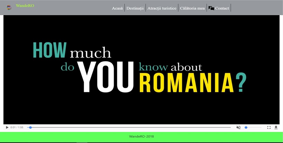This screenshot has width=283, height=143.
Task: Go to the Acasă menu item
Action: [117, 8]
